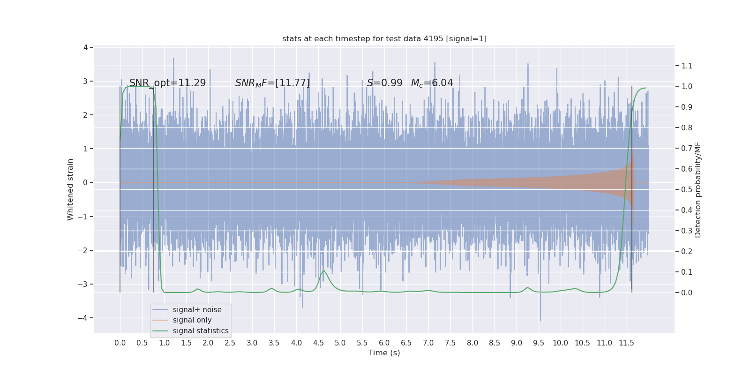Select the 'signal statistics' legend label

(x=201, y=331)
